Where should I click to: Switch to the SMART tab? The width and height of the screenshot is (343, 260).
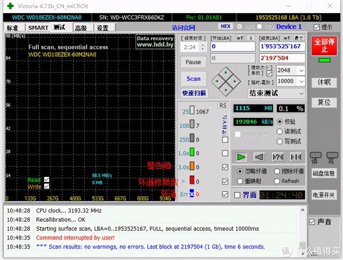[x=38, y=27]
